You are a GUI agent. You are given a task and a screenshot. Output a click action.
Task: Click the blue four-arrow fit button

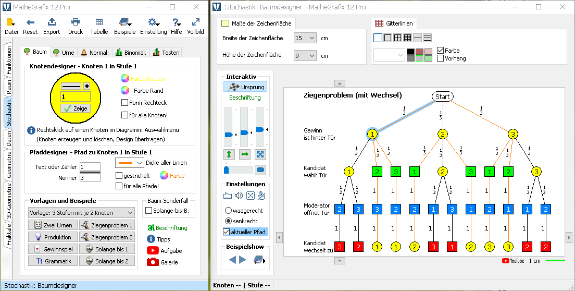point(260,154)
